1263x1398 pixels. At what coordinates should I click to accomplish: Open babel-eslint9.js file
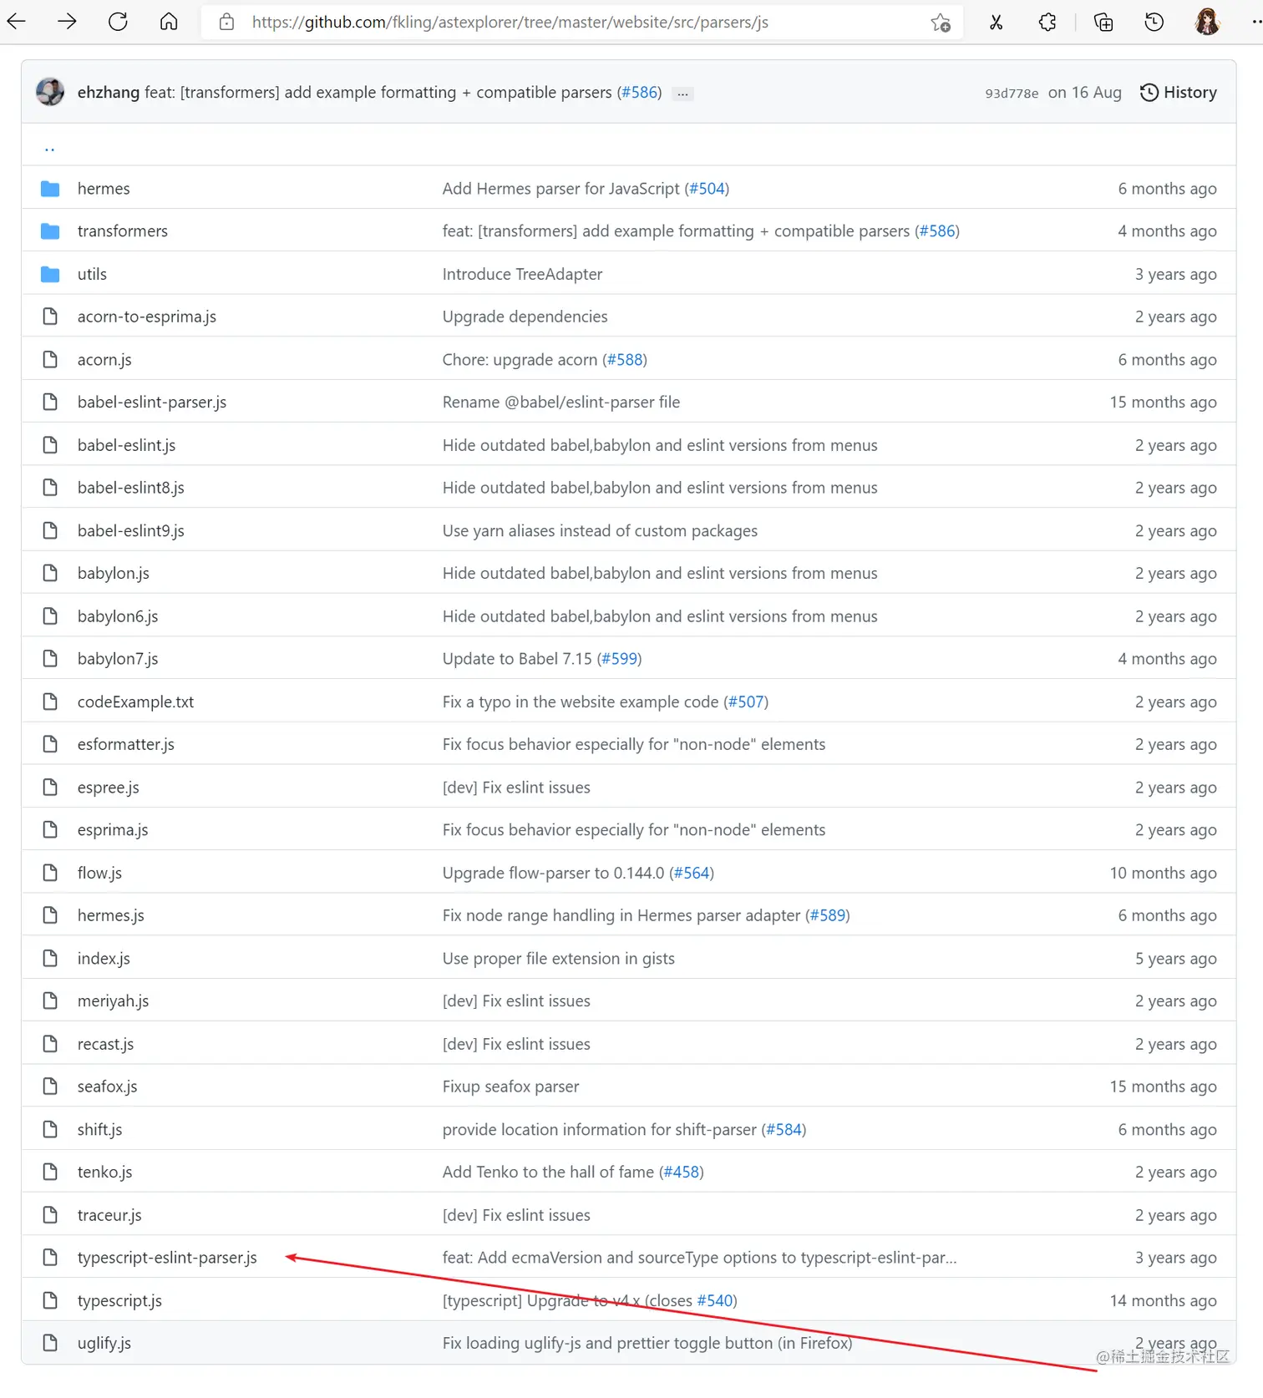[131, 531]
